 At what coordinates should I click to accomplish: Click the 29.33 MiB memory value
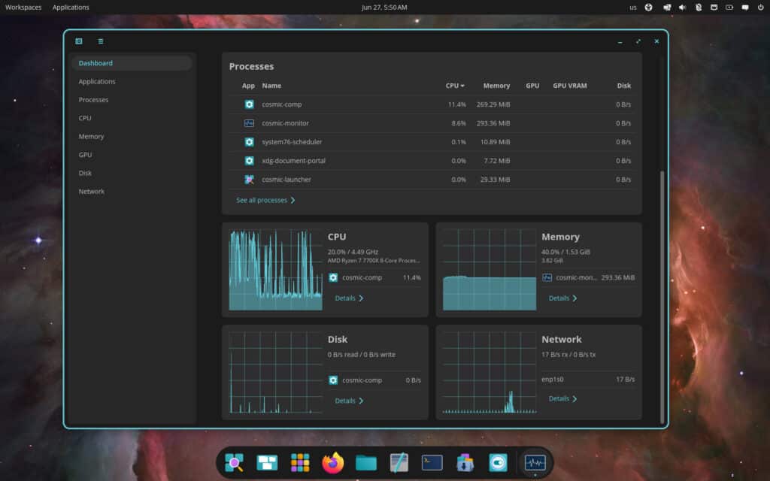point(495,180)
